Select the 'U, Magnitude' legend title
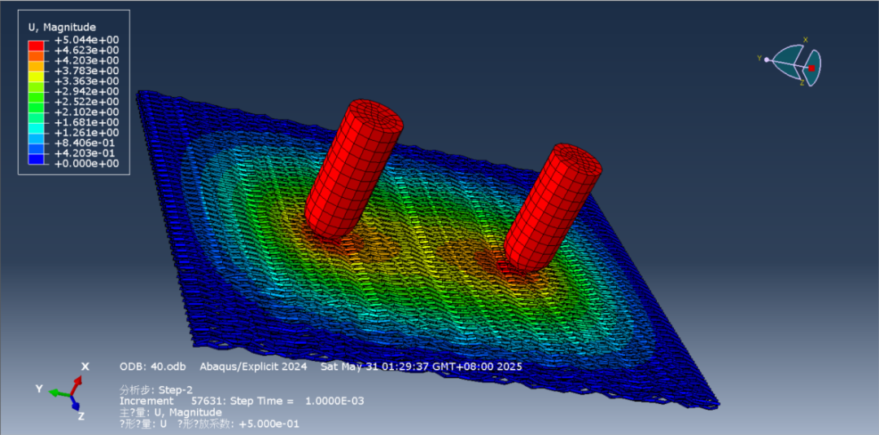The image size is (879, 435). click(x=62, y=27)
